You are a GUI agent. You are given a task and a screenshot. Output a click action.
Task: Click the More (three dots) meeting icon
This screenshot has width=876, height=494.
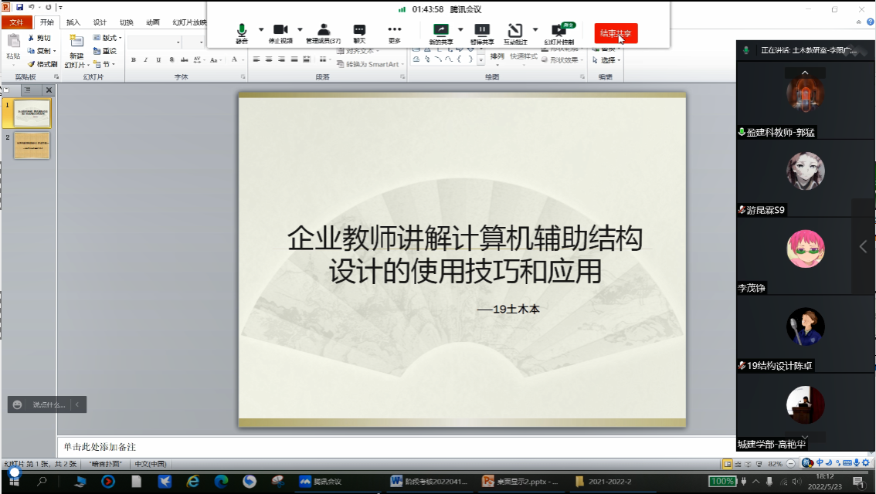click(x=395, y=32)
